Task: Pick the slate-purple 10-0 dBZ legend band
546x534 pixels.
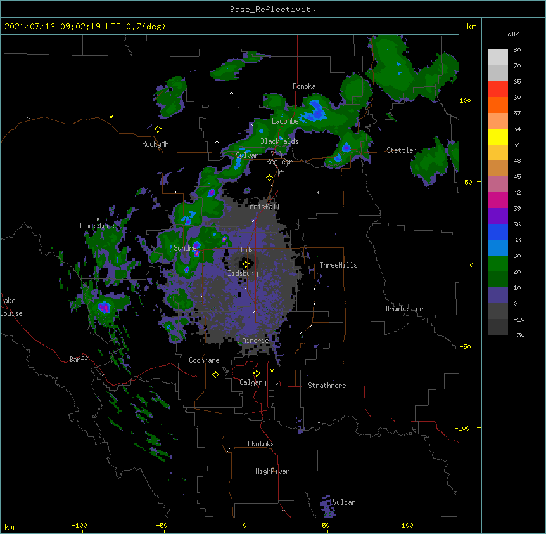Action: click(x=498, y=296)
